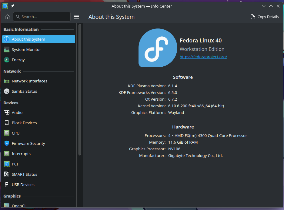The width and height of the screenshot is (284, 210).
Task: Open System Monitor icon in sidebar
Action: coord(7,49)
